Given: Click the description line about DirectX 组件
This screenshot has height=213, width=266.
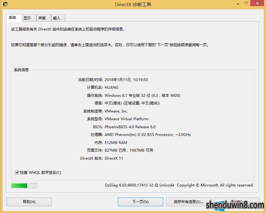Looking at the screenshot, I should coord(68,29).
